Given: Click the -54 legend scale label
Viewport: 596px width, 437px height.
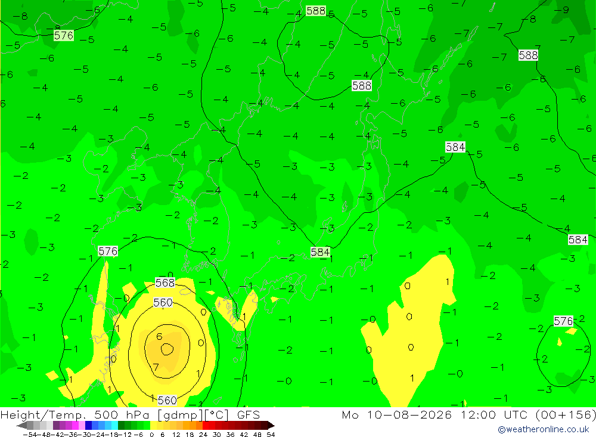Looking at the screenshot, I should pyautogui.click(x=30, y=435).
